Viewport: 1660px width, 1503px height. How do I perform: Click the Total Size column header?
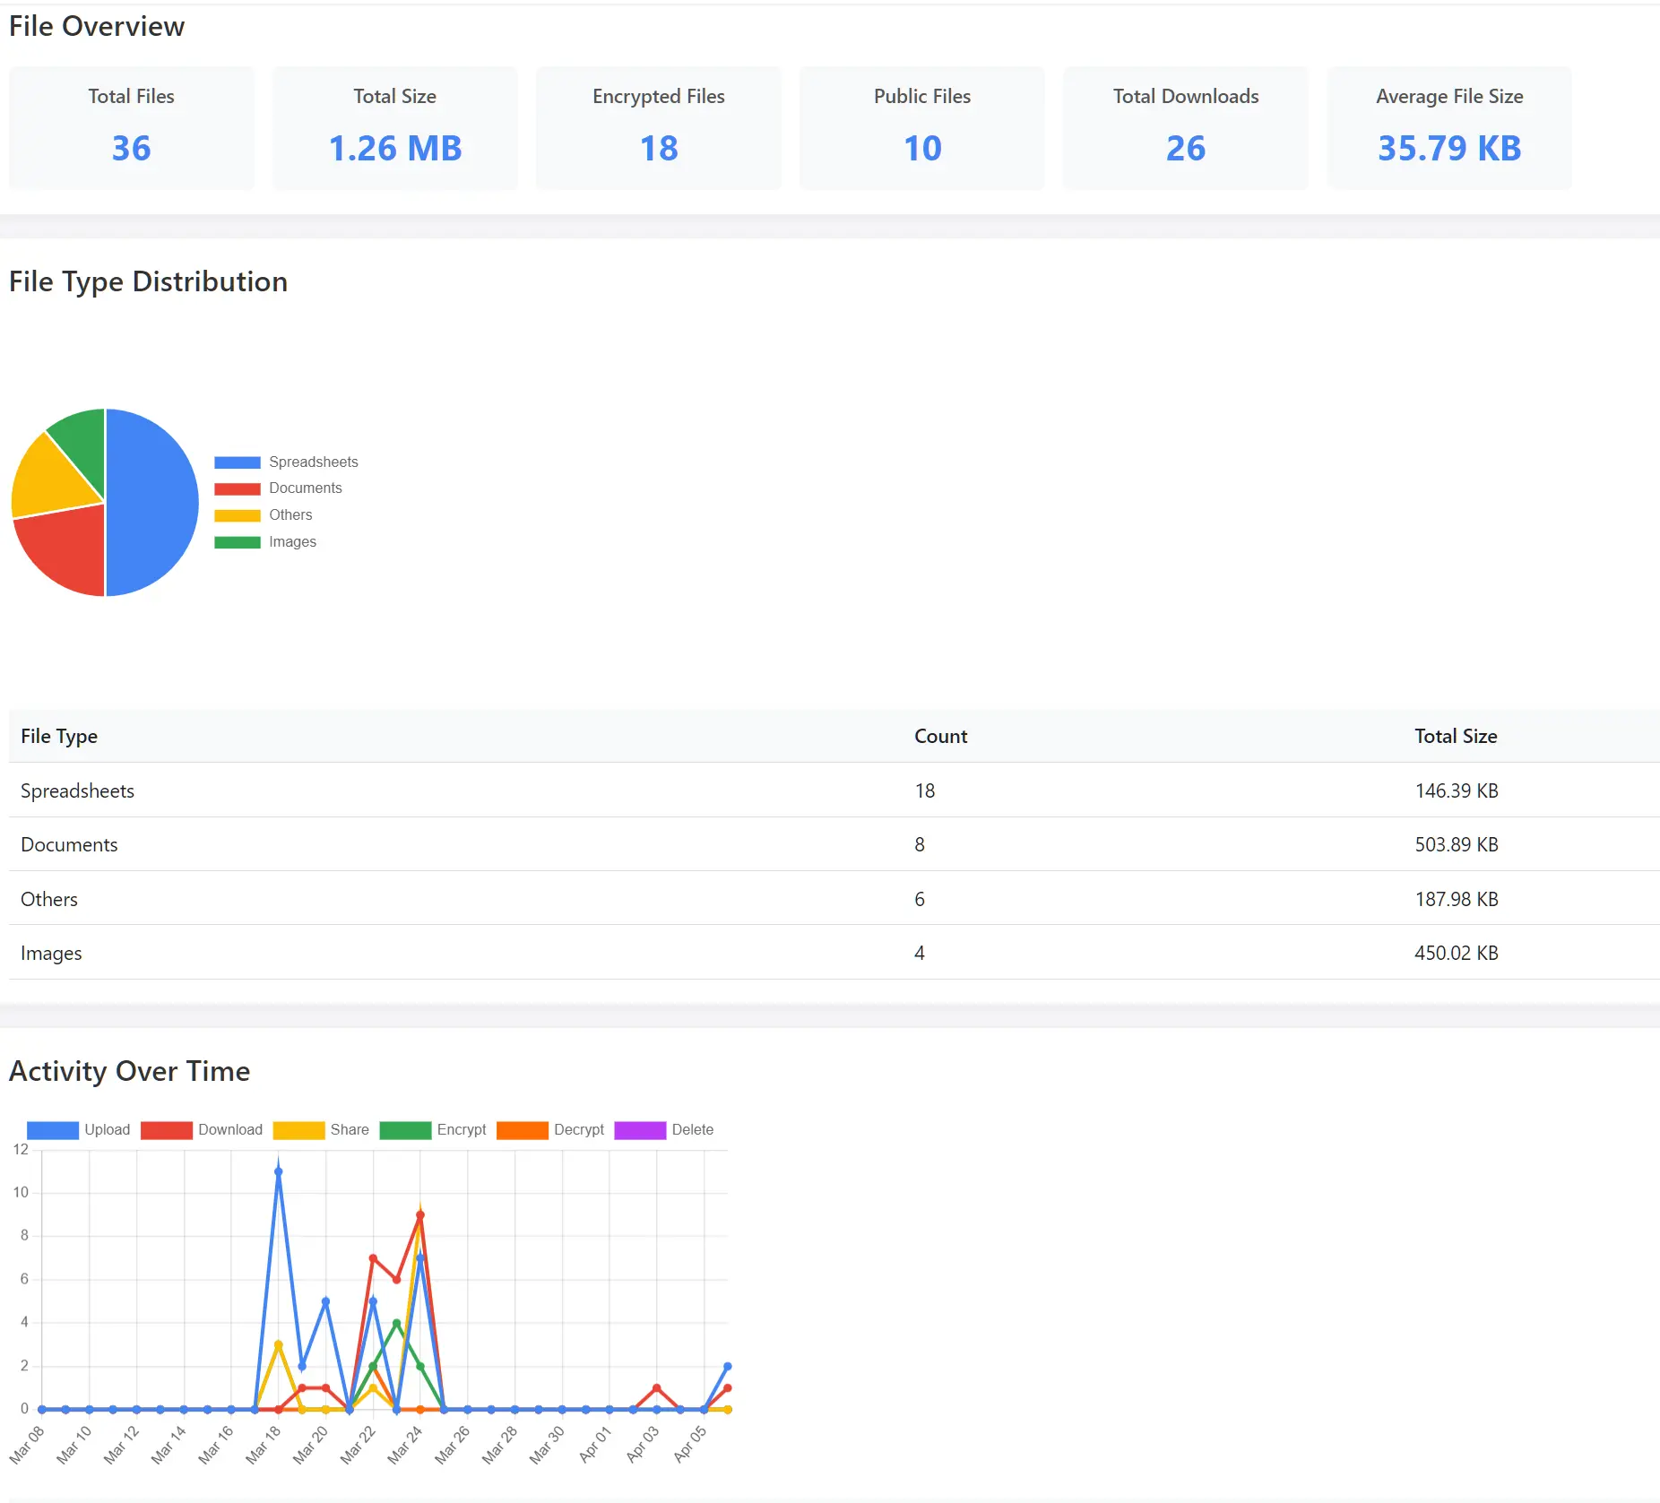pos(1455,736)
